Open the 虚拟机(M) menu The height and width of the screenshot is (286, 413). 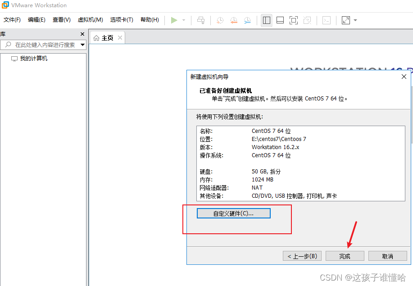point(90,20)
